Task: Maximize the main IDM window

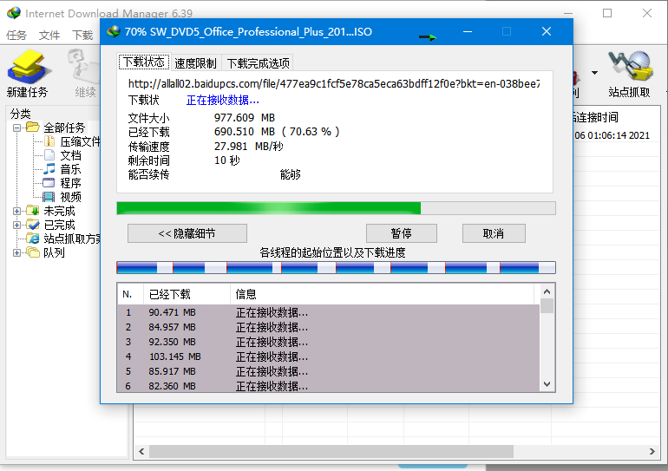Action: (x=607, y=13)
